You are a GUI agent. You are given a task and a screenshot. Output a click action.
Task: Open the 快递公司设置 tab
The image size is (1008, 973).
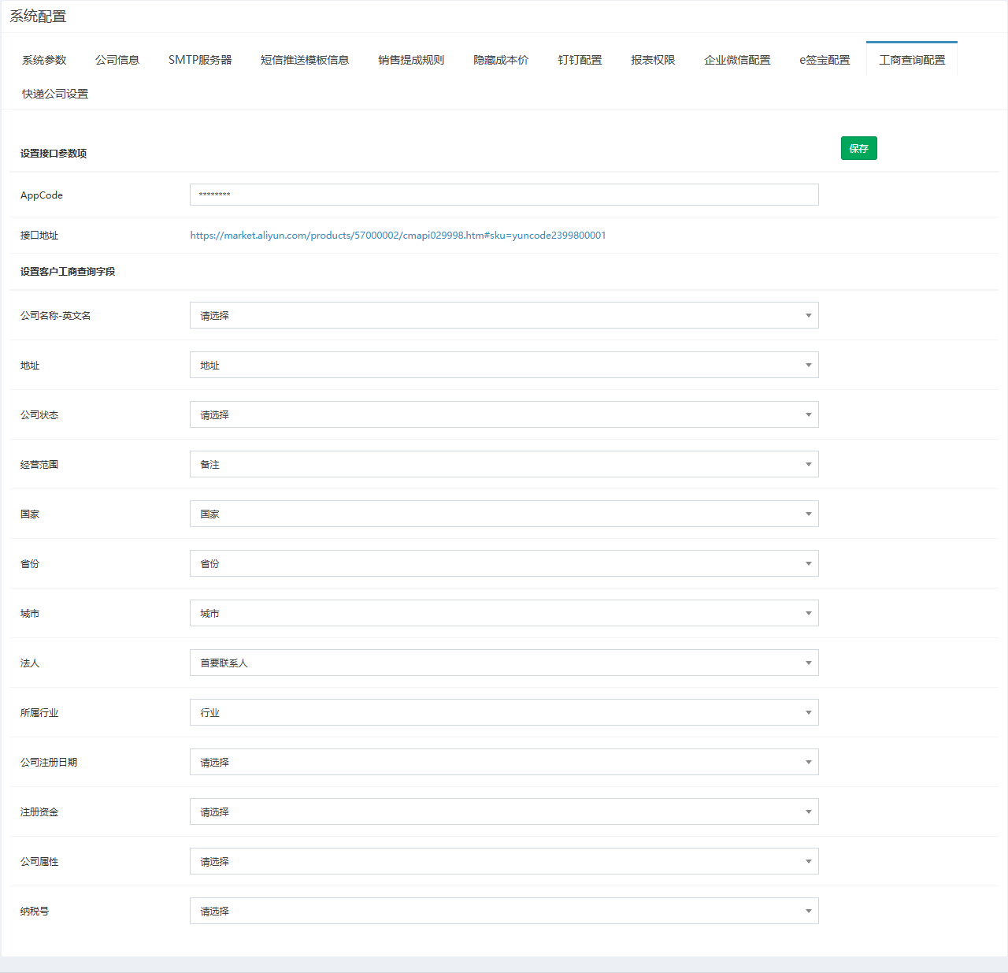55,94
